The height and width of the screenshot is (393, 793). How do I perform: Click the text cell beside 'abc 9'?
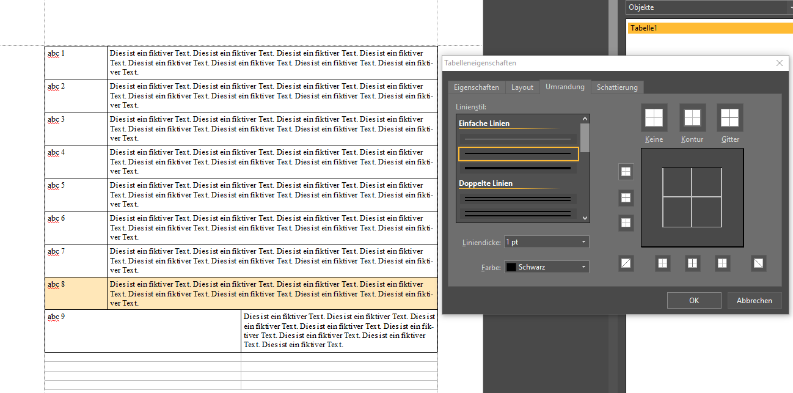pos(340,331)
